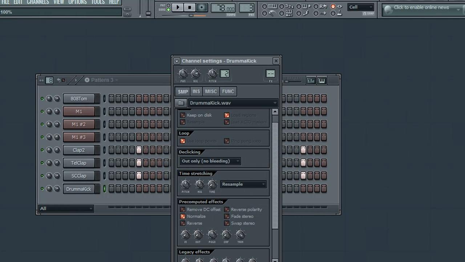Open the Tools menu
Screen dimensions: 465x262
[98, 2]
